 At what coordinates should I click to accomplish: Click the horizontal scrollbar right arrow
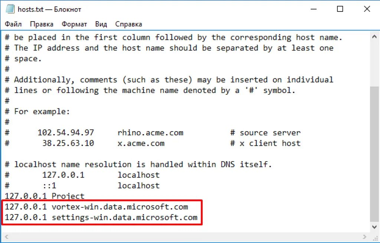[365, 237]
